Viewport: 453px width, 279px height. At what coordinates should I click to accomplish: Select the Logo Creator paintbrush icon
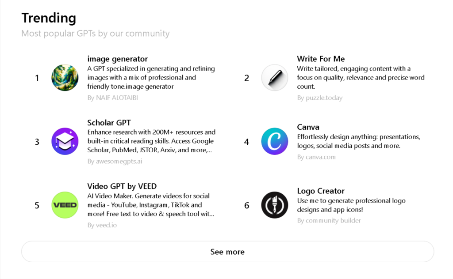(x=274, y=205)
